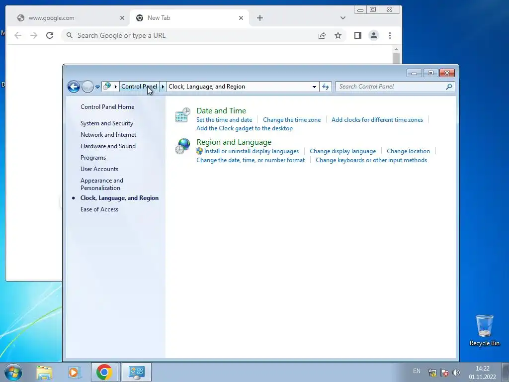Click the network icon in system tray
This screenshot has width=509, height=382.
[432, 372]
